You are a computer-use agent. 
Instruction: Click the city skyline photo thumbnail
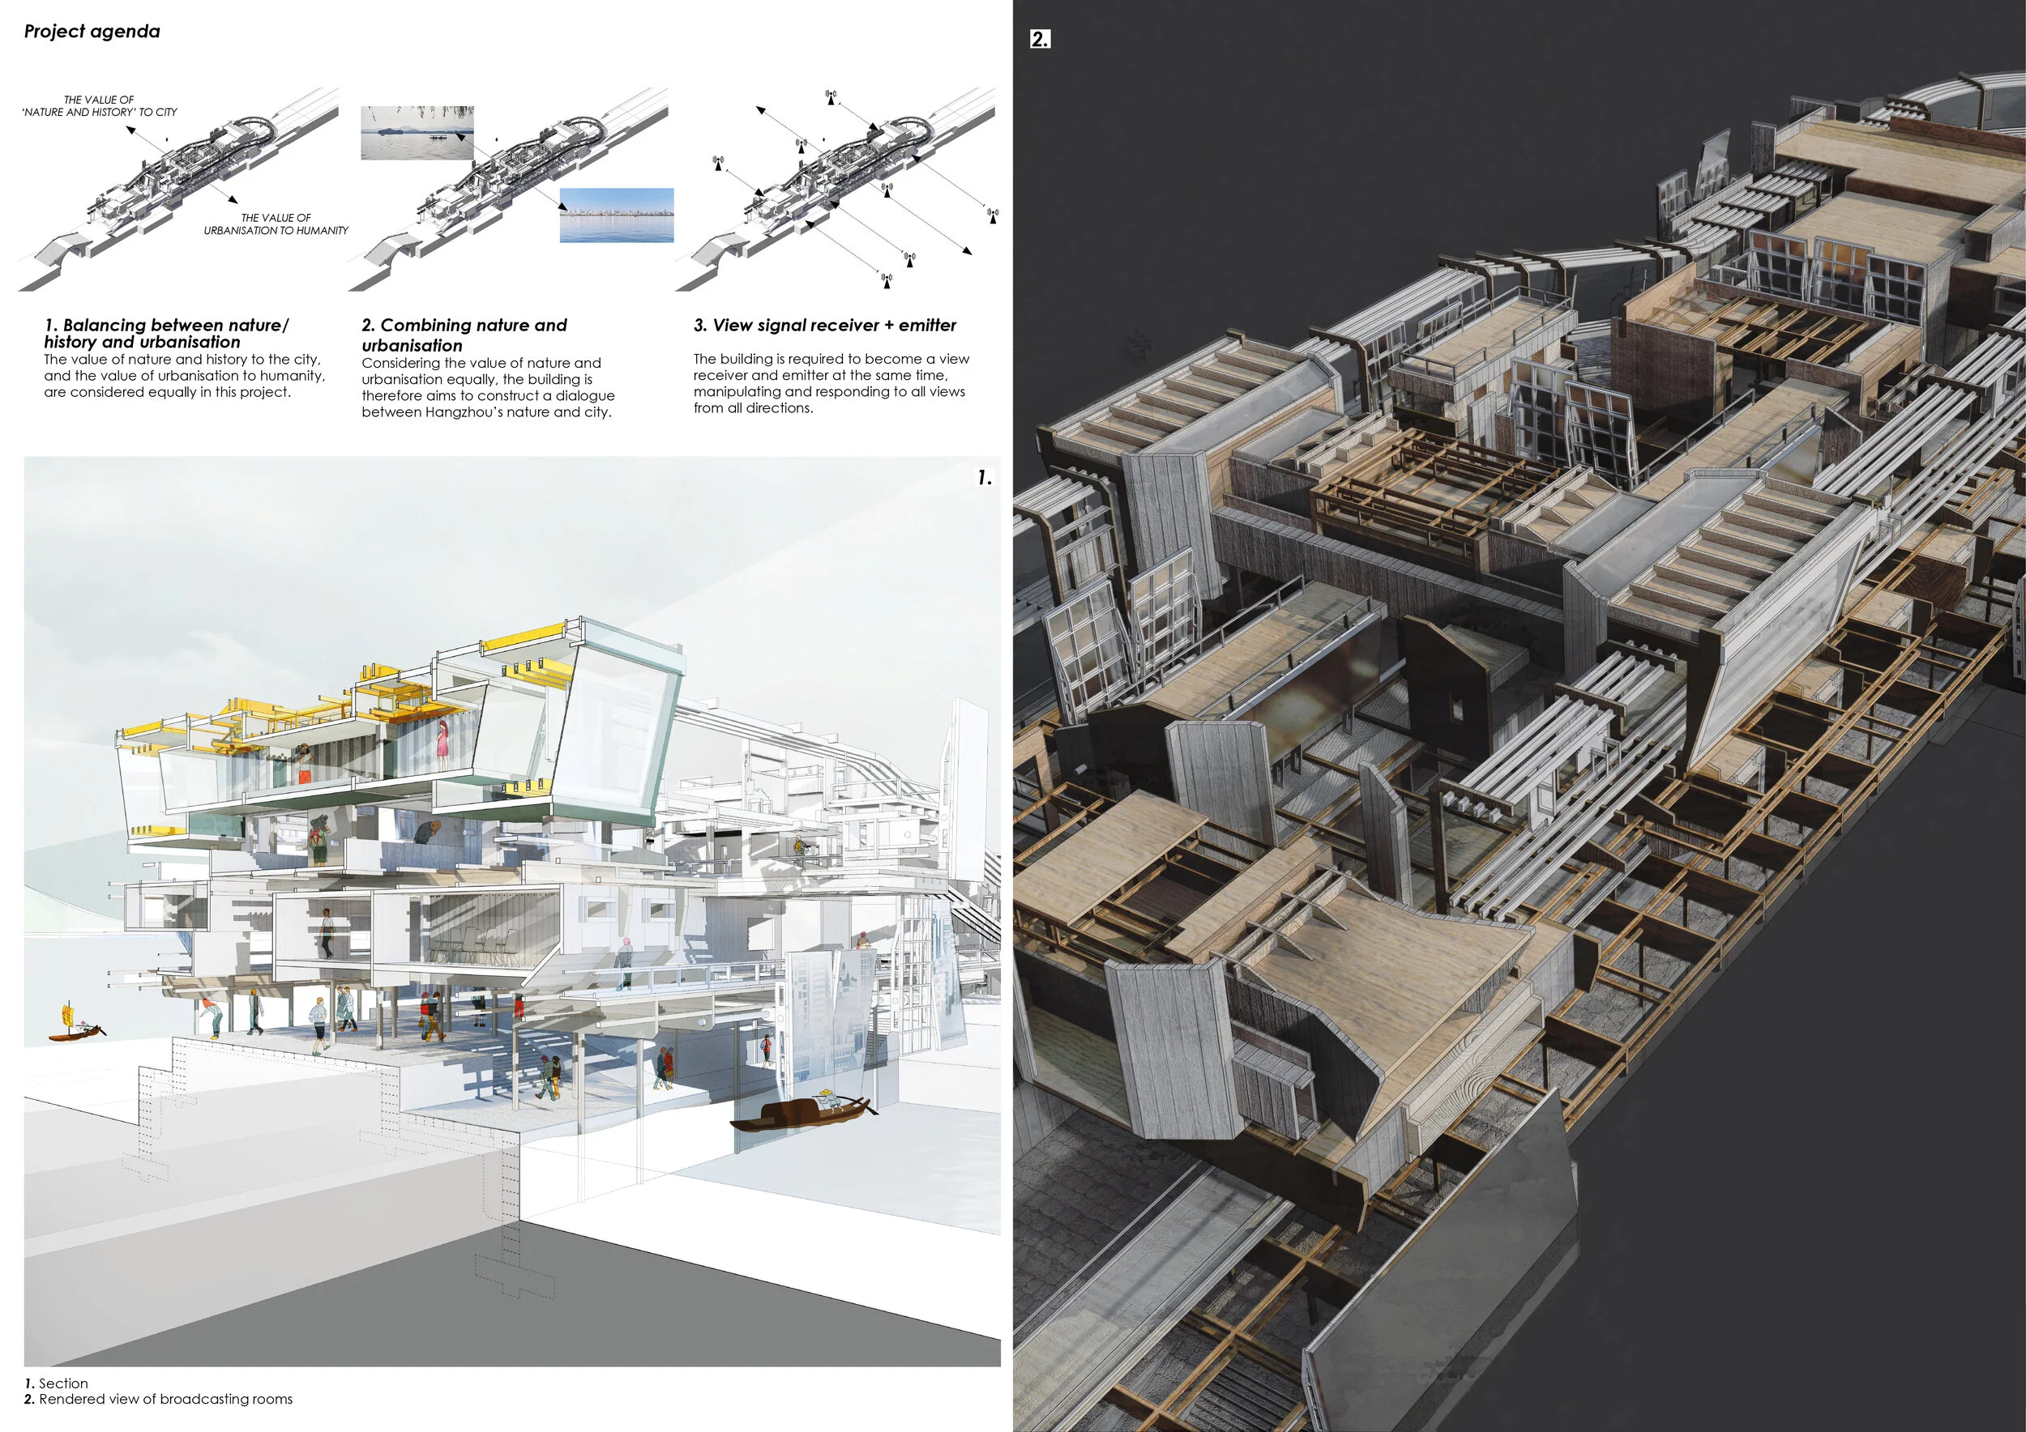pos(617,215)
